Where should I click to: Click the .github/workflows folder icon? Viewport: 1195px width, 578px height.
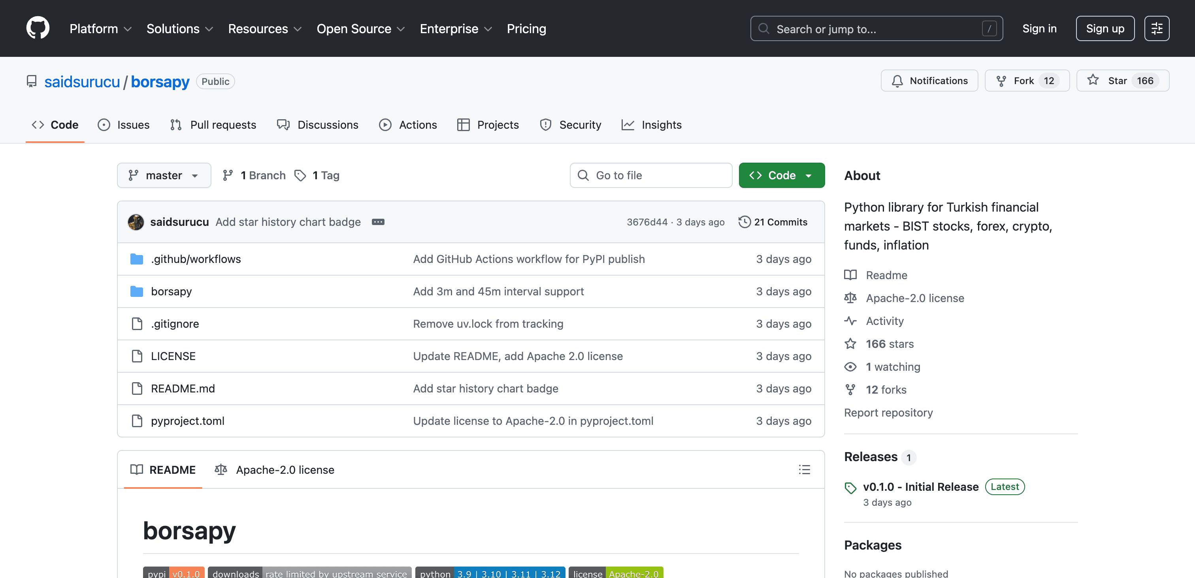point(137,259)
